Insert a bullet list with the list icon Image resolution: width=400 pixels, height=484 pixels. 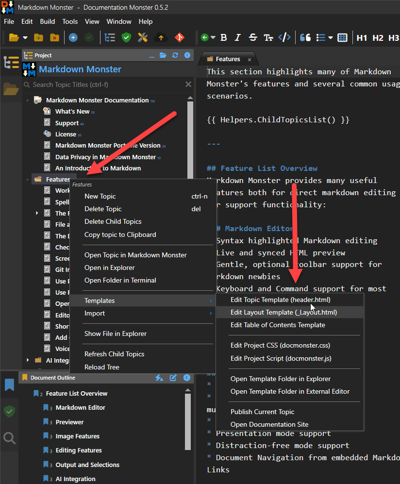(x=321, y=38)
